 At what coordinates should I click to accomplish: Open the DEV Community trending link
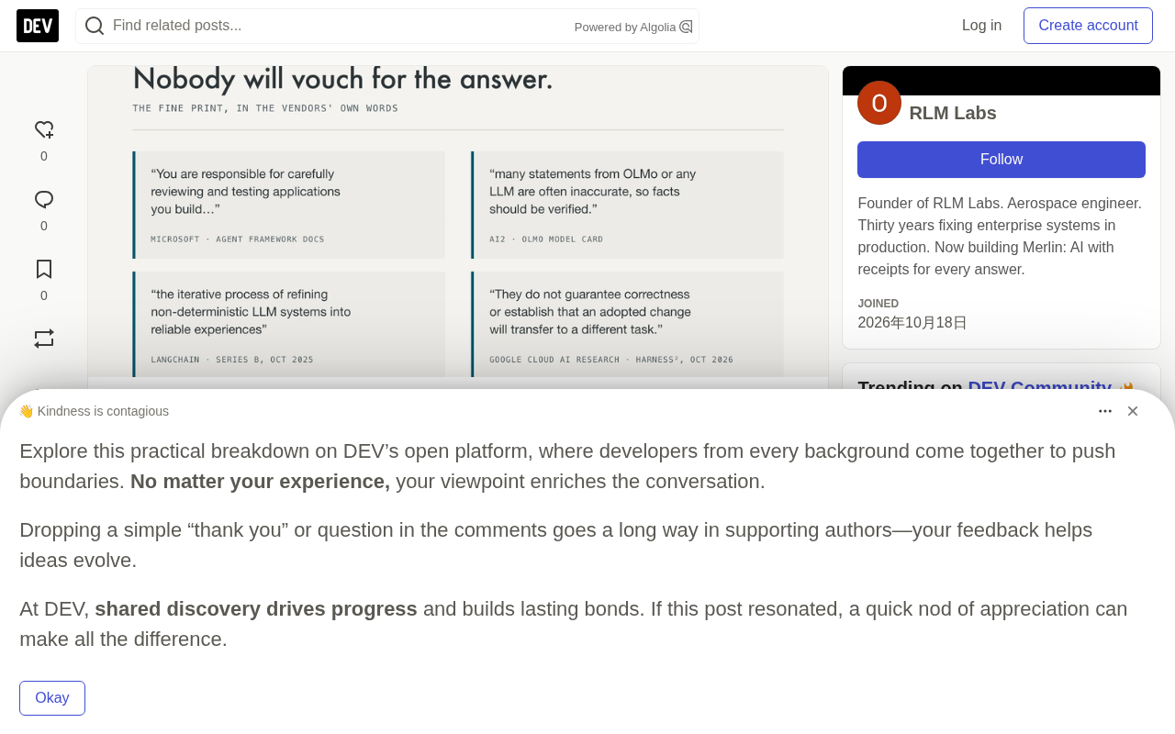[1039, 387]
